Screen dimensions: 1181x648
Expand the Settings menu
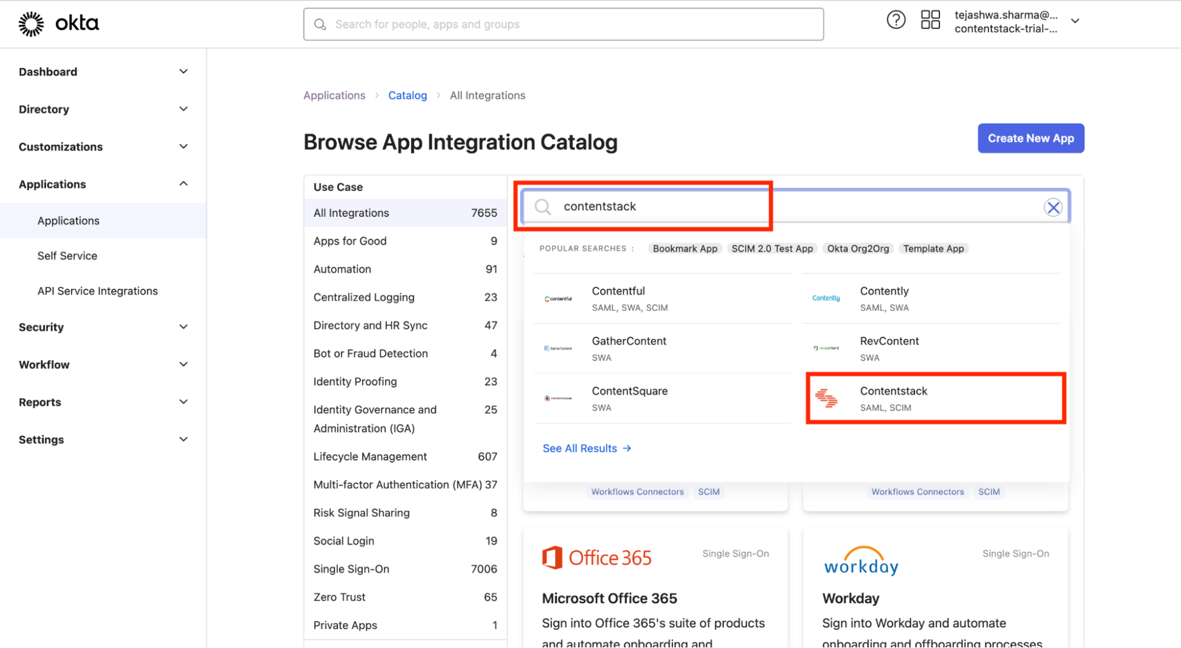tap(183, 439)
